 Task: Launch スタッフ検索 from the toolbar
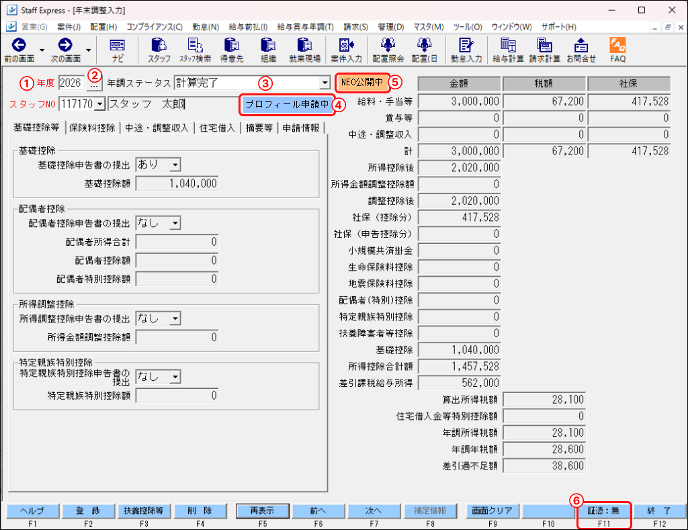(x=195, y=45)
